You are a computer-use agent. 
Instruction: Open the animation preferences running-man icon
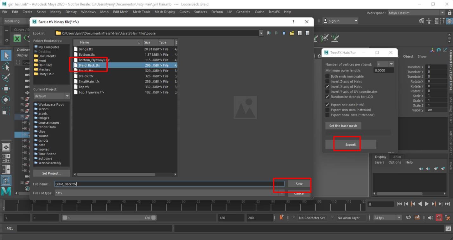447,218
